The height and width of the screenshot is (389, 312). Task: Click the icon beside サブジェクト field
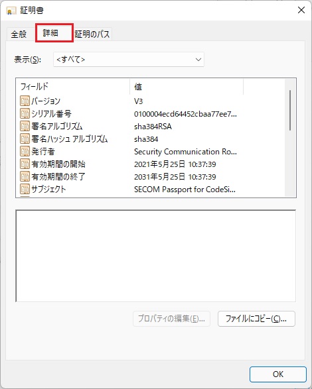coord(25,190)
